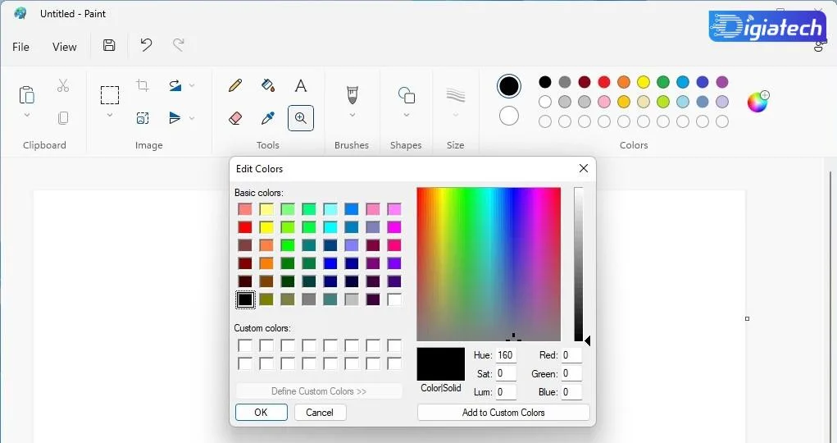Click the Magnifier zoom tool
Viewport: 837px width, 443px height.
pyautogui.click(x=301, y=118)
